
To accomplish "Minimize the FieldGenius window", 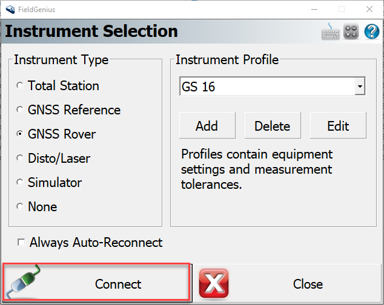I will [x=313, y=9].
